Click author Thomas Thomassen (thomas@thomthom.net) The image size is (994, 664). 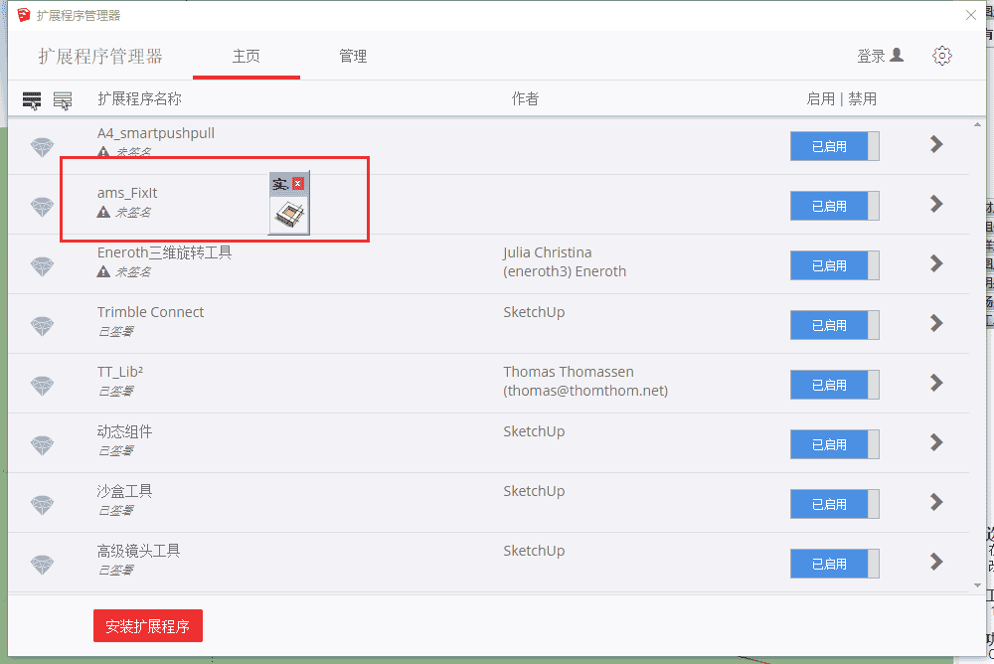[585, 381]
